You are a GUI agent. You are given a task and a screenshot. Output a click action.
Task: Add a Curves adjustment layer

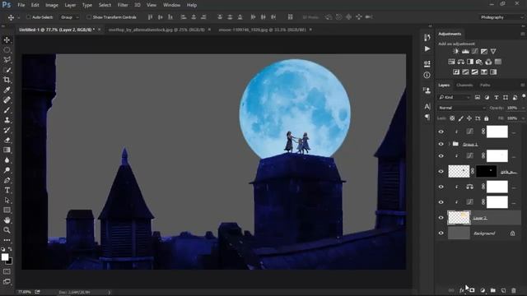pyautogui.click(x=474, y=51)
